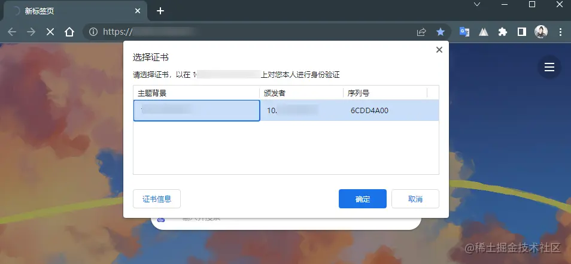
Task: Close the 选择证书 dialog
Action: [439, 50]
